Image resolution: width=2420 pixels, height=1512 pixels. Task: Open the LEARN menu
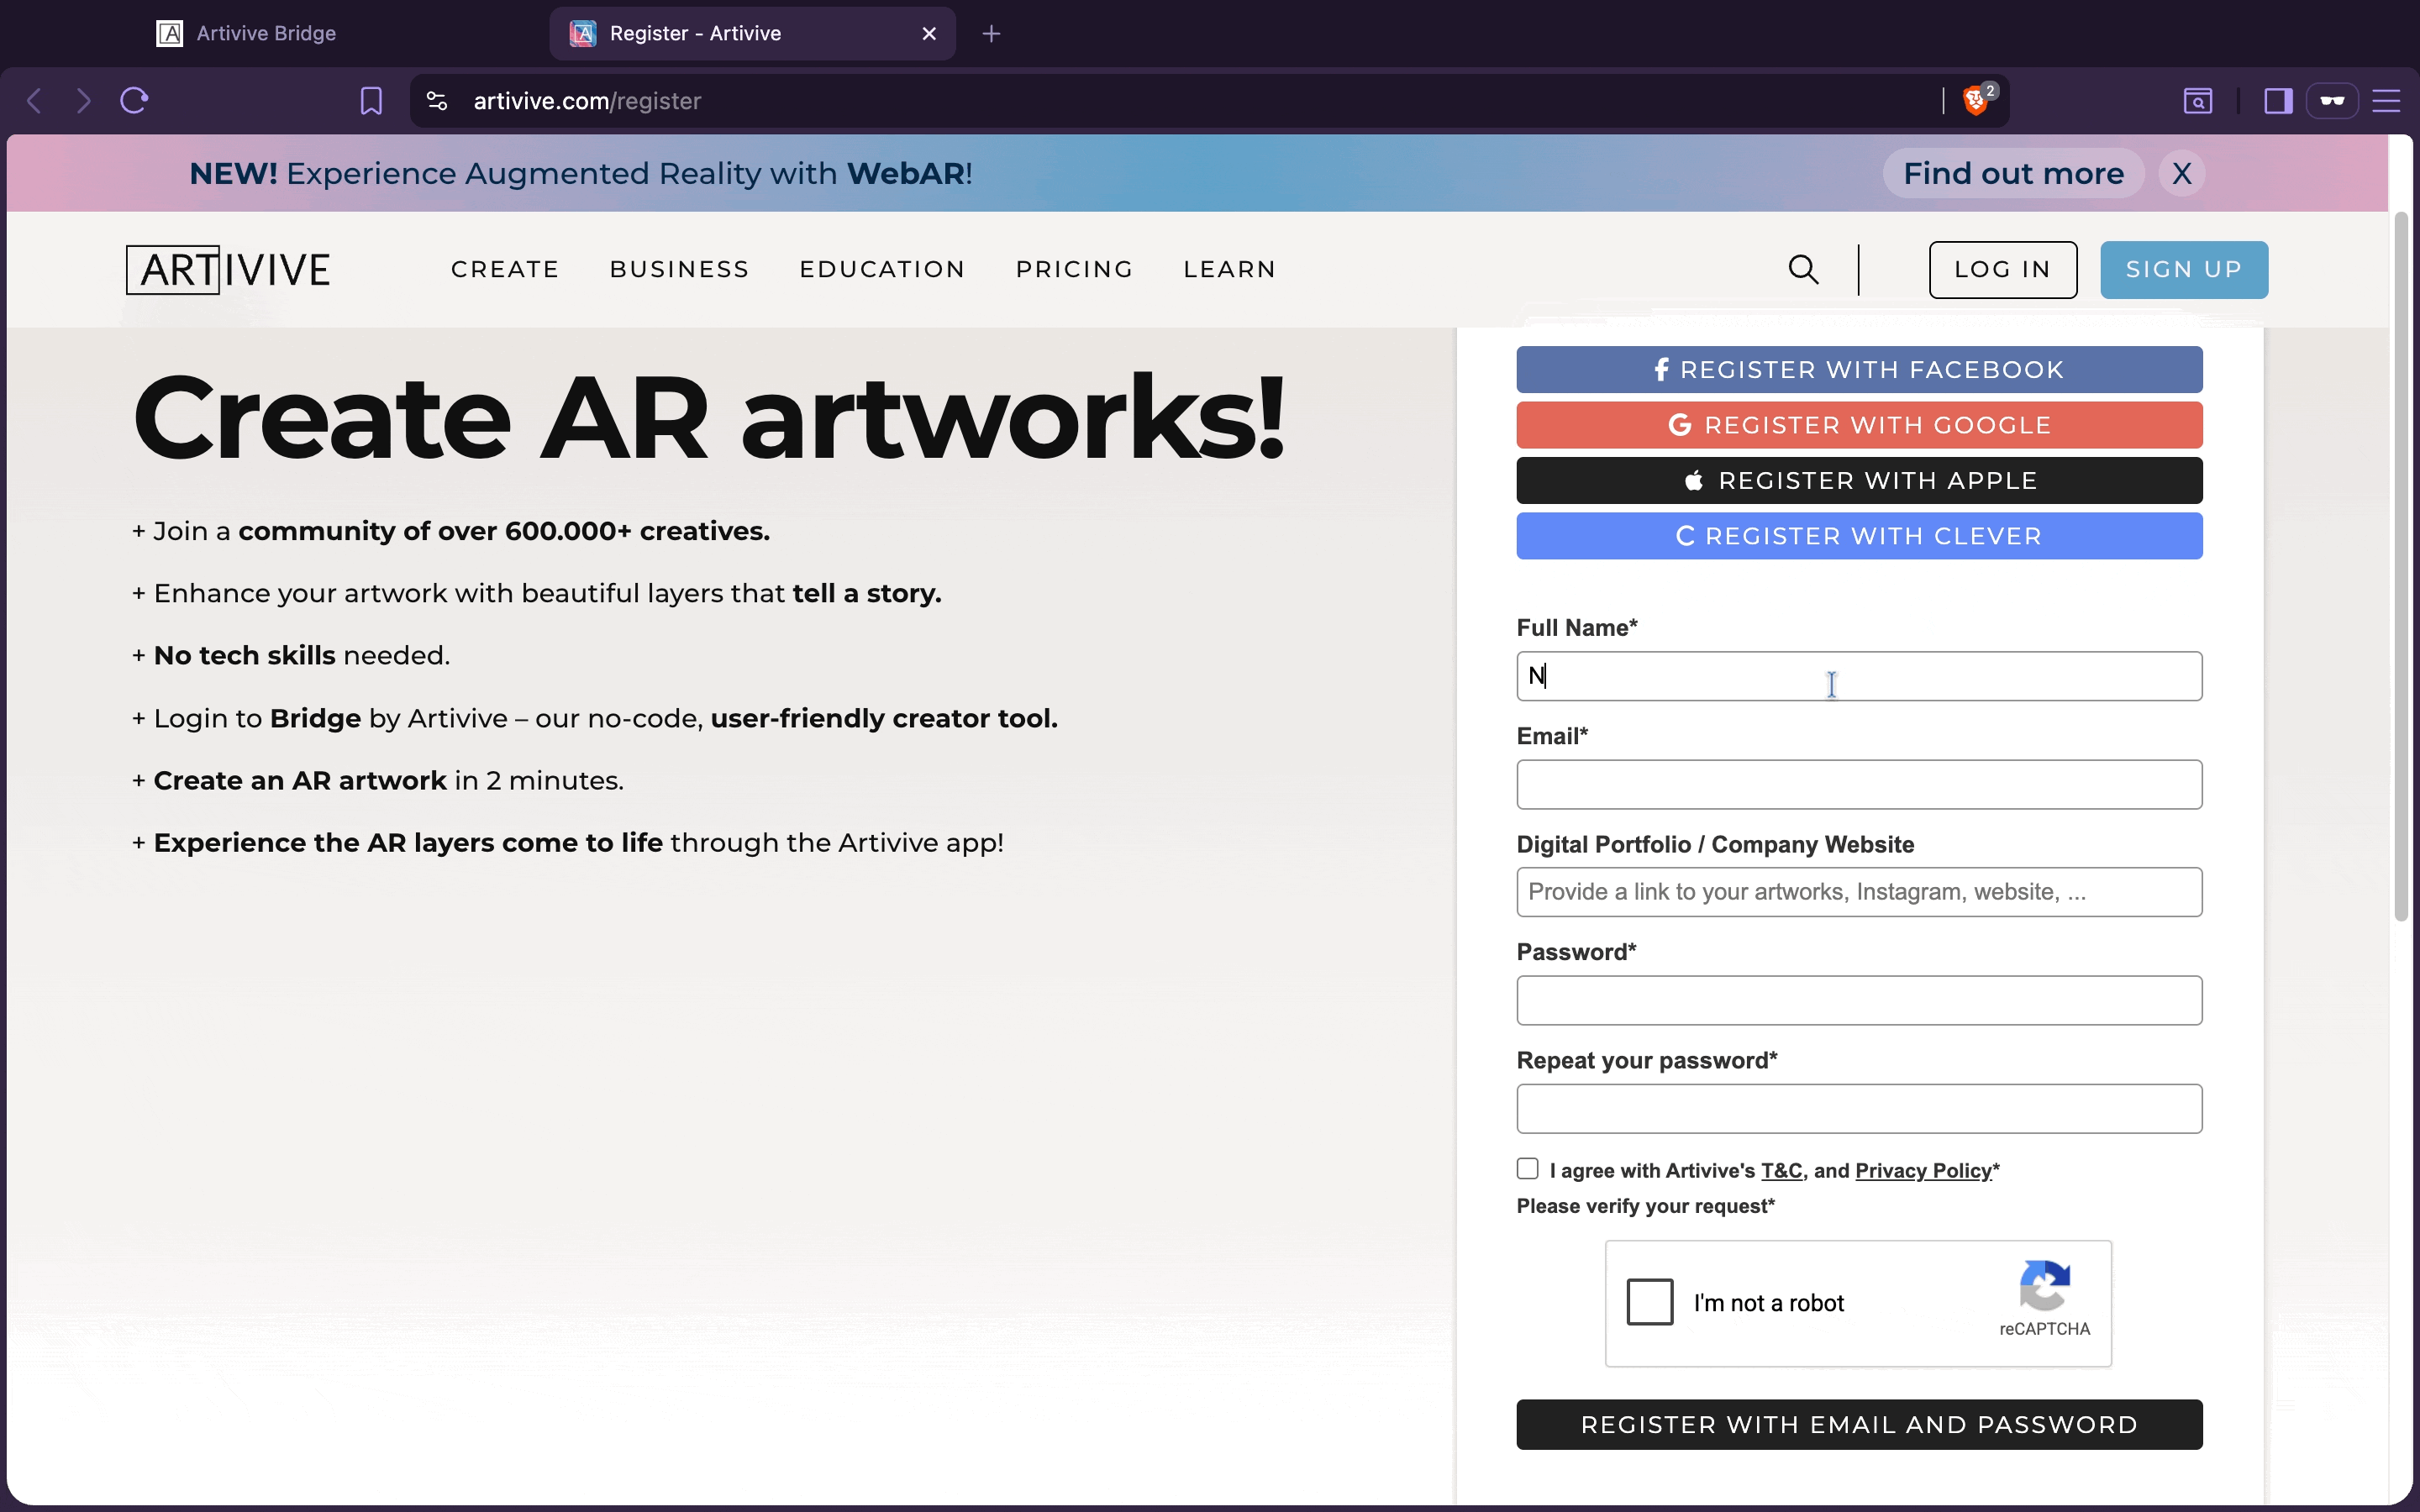pyautogui.click(x=1230, y=270)
